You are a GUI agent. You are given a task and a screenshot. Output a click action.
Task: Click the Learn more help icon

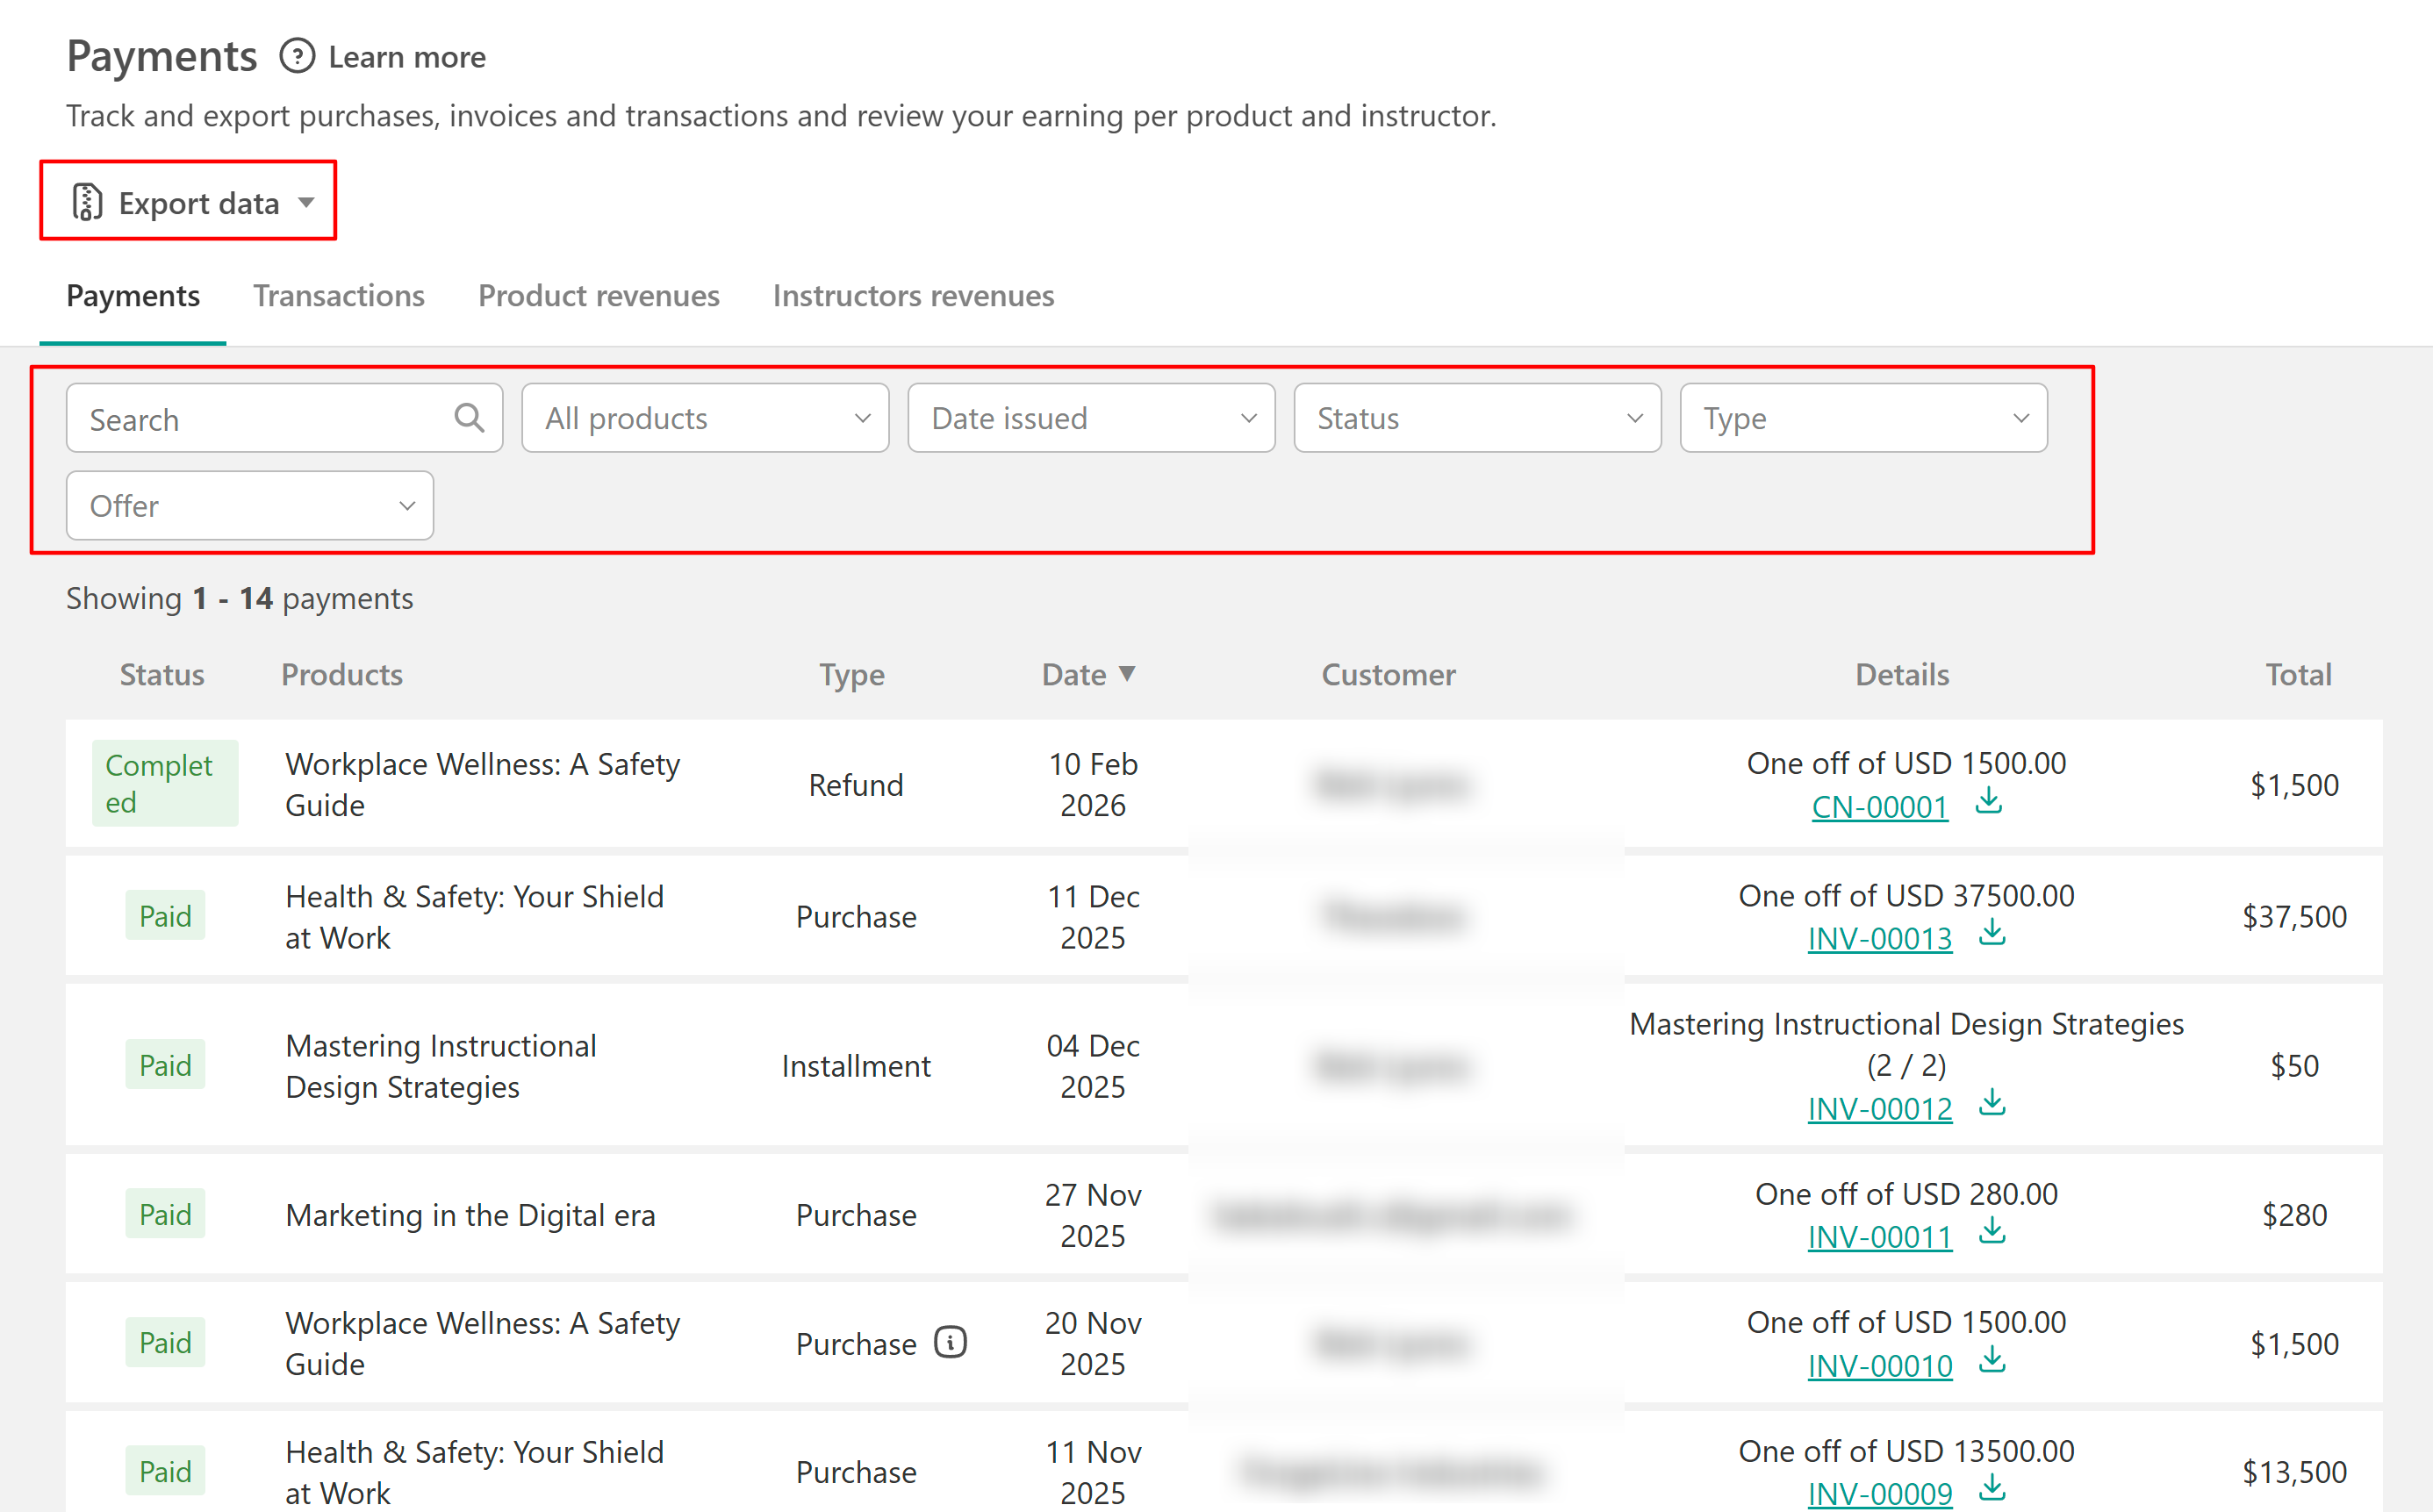(297, 56)
